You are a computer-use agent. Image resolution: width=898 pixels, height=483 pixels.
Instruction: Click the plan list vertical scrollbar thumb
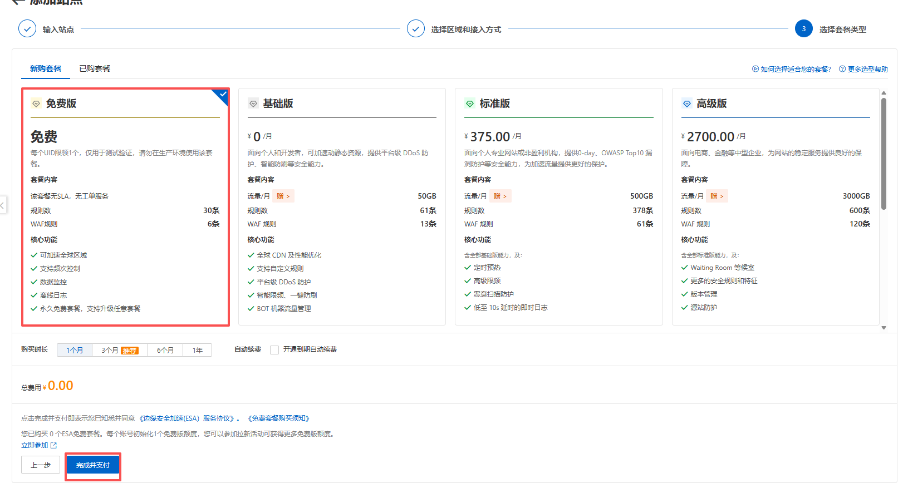[x=884, y=154]
